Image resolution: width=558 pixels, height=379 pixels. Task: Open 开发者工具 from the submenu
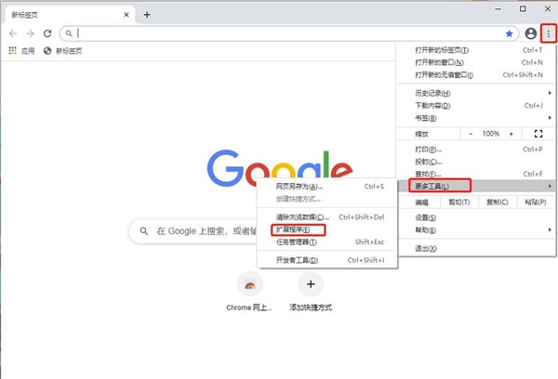(327, 260)
